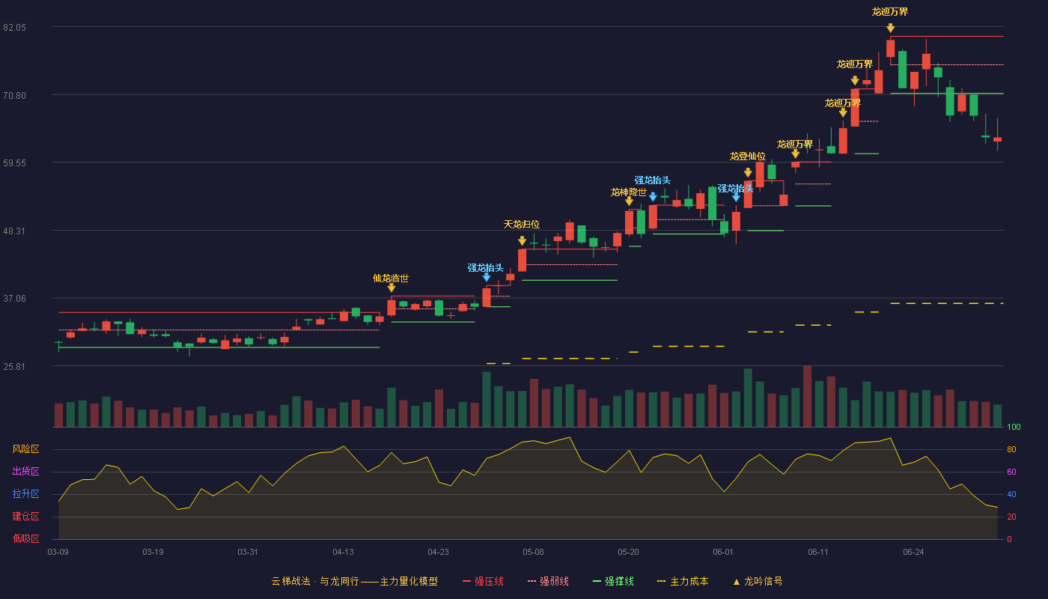
Task: Click the 70.80 price axis label
Action: [x=15, y=95]
